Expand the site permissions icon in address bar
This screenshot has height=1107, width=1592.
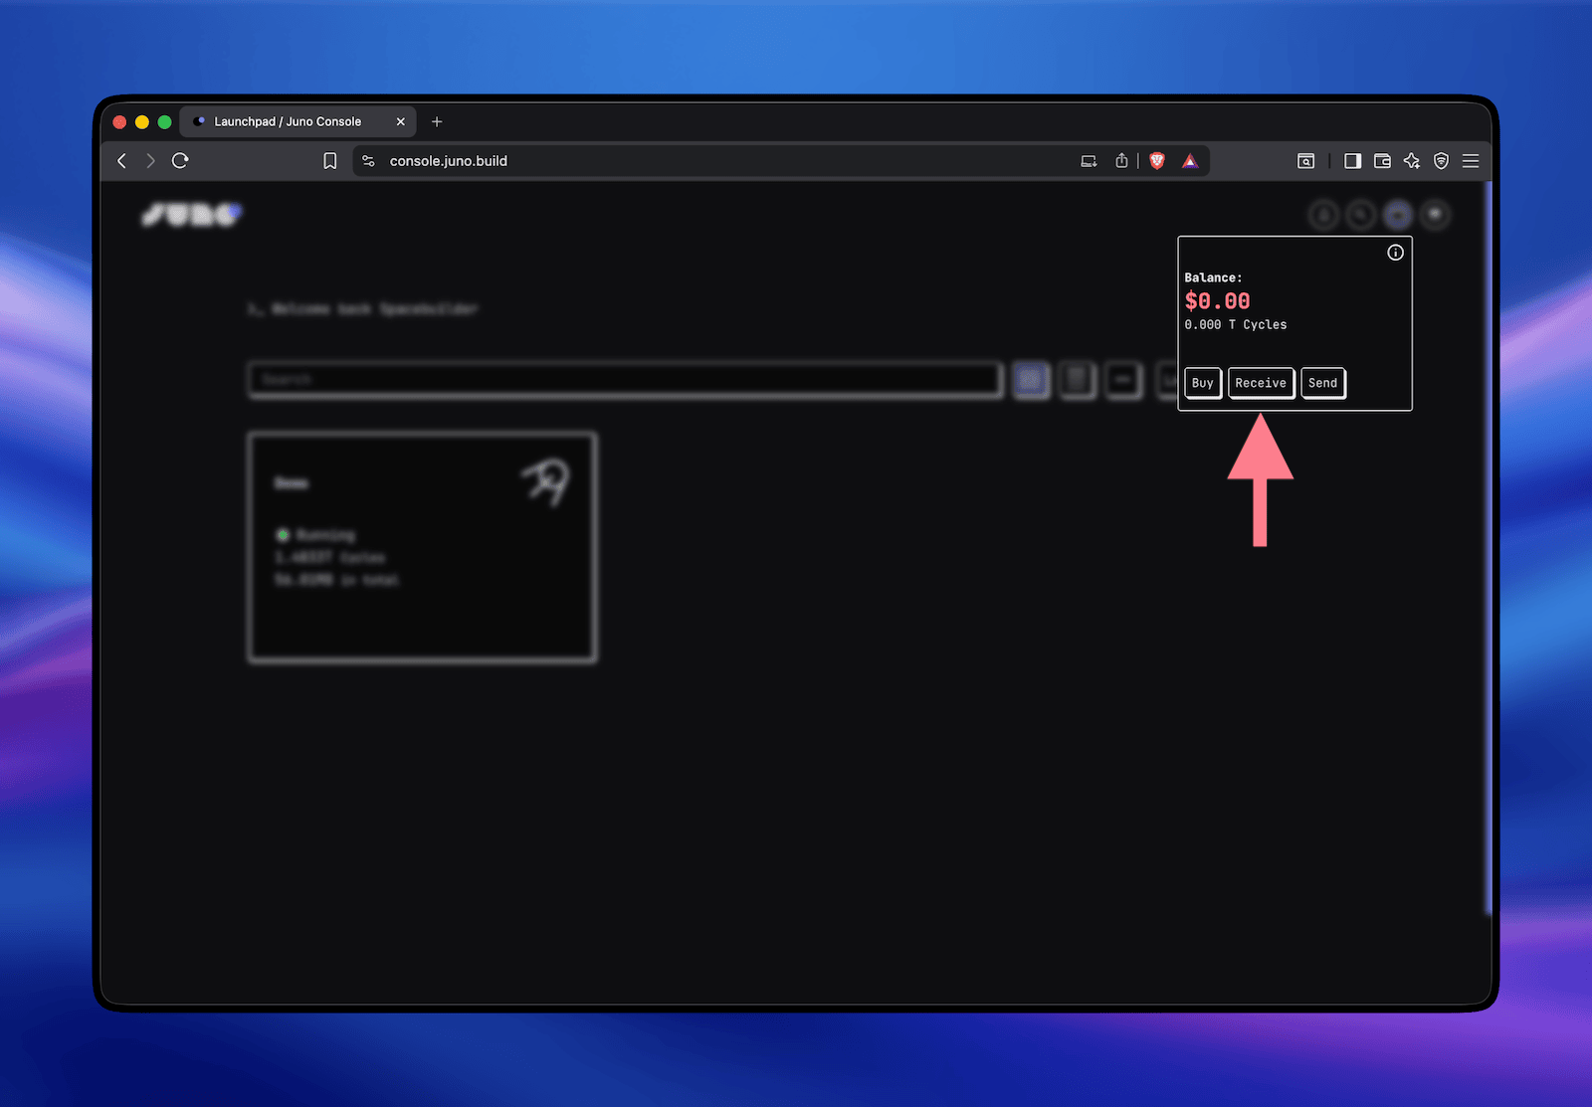(367, 160)
